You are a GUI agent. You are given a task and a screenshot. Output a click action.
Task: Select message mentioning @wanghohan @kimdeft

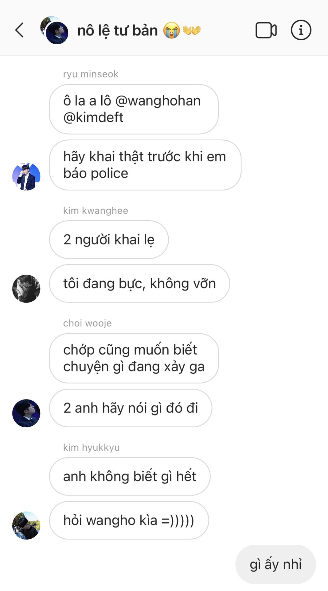coord(134,109)
